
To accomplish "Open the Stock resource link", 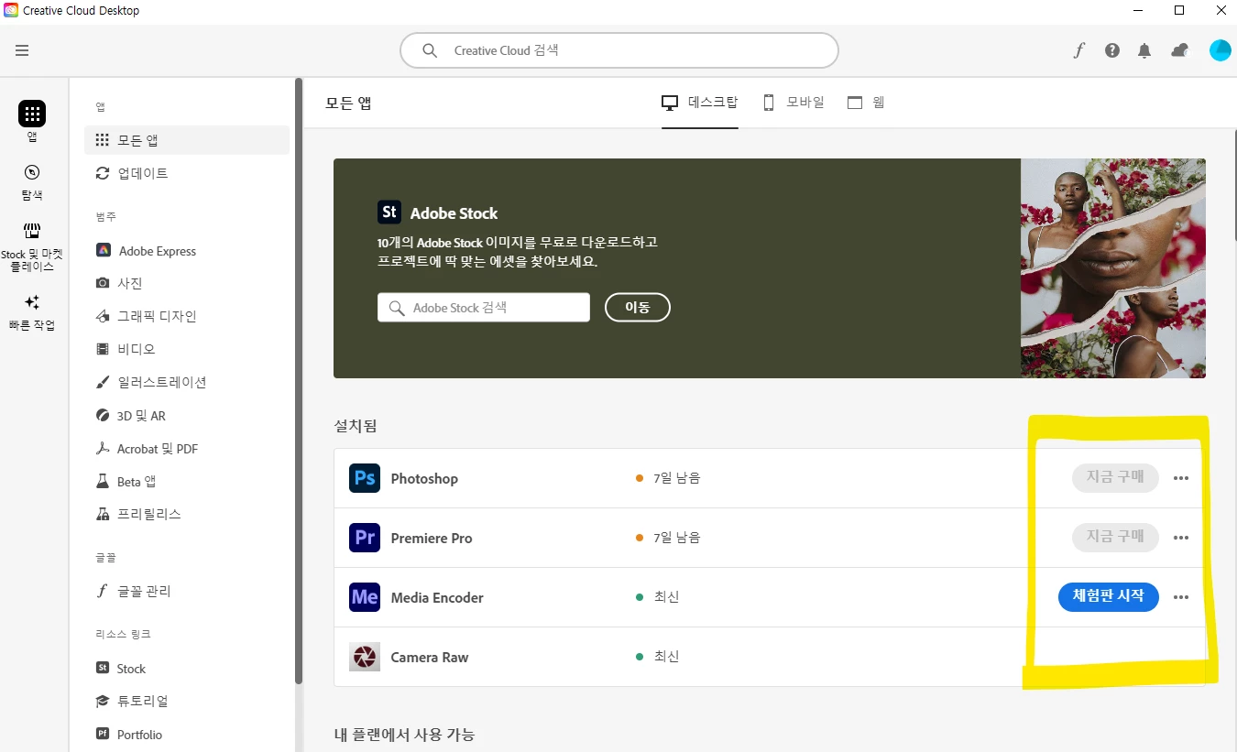I will click(187, 669).
